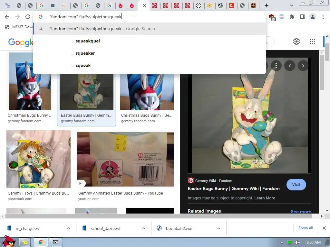This screenshot has height=247, width=330.
Task: Switch to the orange Team Fortress logo tab
Action: point(253,6)
